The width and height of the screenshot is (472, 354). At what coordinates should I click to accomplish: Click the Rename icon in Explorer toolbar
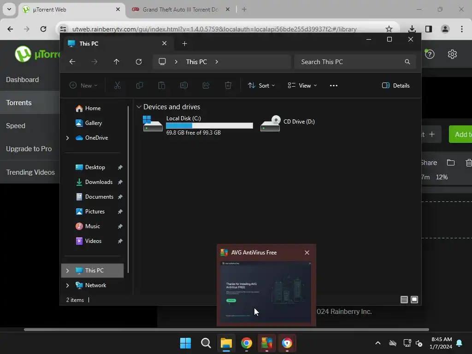(x=183, y=85)
